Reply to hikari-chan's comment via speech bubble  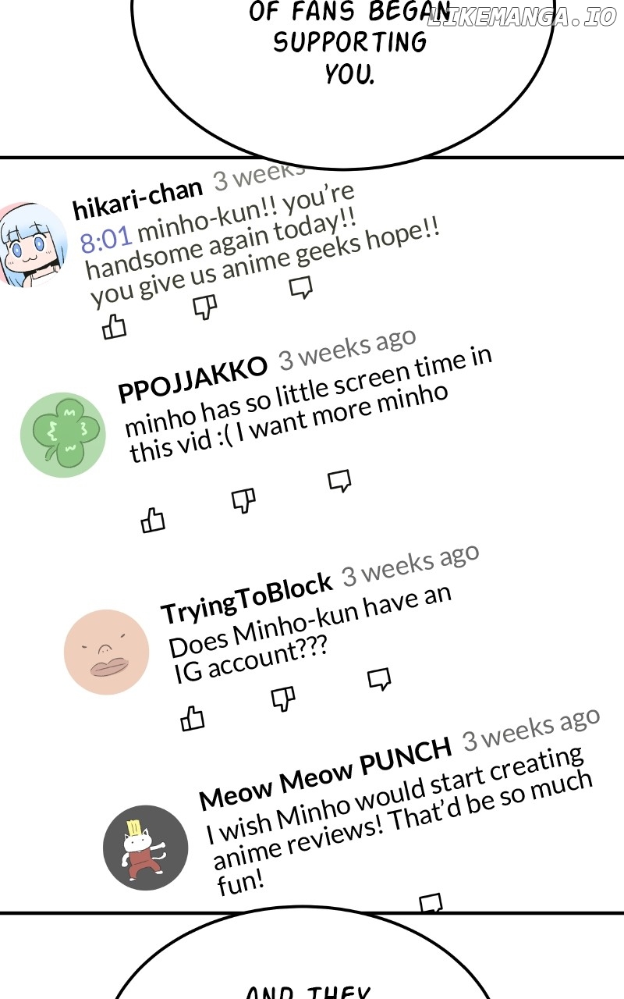tap(300, 287)
